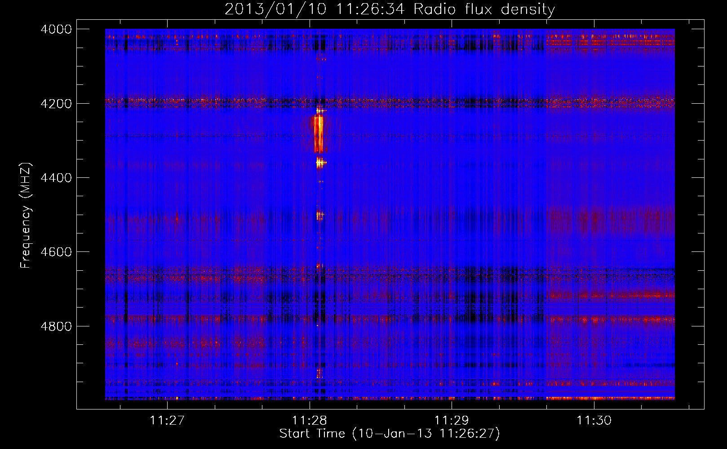Click the 'Start Time' x-axis title

point(389,434)
